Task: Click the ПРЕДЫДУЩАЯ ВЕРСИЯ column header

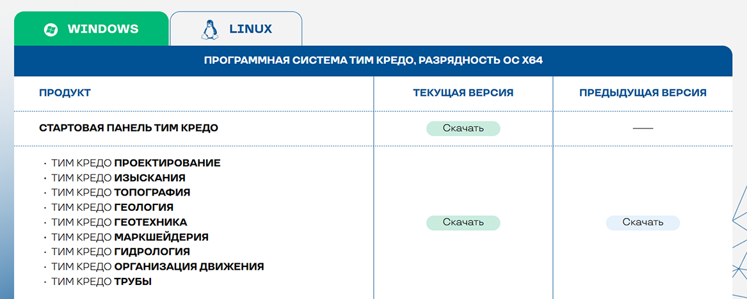Action: click(643, 93)
